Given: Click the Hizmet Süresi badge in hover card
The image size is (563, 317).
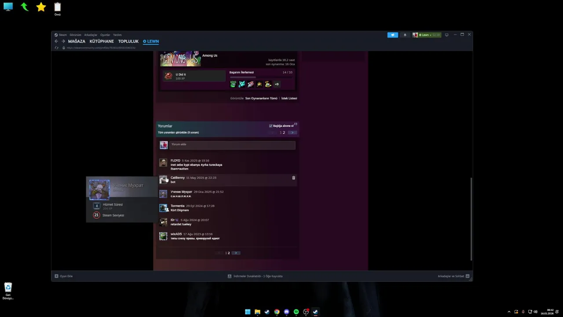Looking at the screenshot, I should coord(97,206).
